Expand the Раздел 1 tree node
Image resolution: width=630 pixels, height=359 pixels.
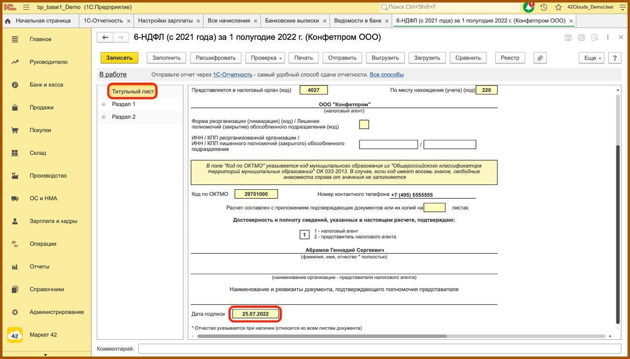pyautogui.click(x=104, y=104)
